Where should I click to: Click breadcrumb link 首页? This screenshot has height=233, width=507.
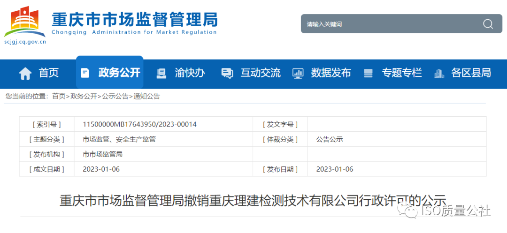point(59,96)
